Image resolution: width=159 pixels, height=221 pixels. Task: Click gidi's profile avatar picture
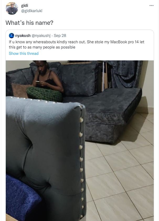point(12,8)
